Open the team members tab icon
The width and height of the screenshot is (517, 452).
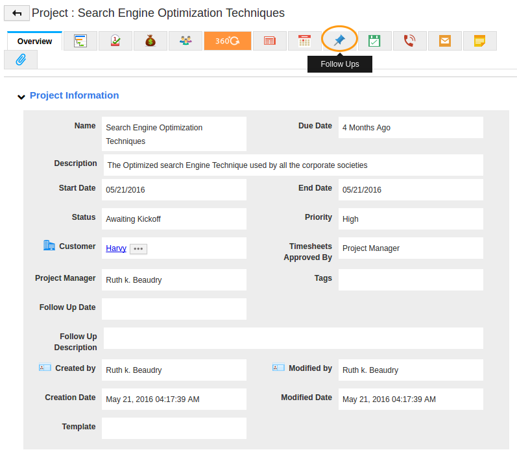(186, 41)
